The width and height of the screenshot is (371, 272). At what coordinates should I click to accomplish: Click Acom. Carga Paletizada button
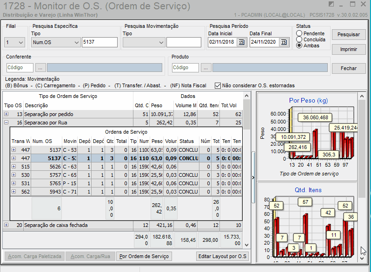click(34, 256)
